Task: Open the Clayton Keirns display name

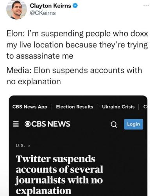Action: coord(50,6)
